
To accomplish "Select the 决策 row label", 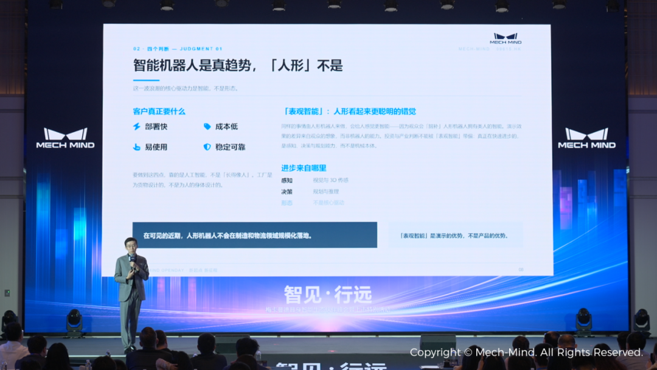I will 287,192.
